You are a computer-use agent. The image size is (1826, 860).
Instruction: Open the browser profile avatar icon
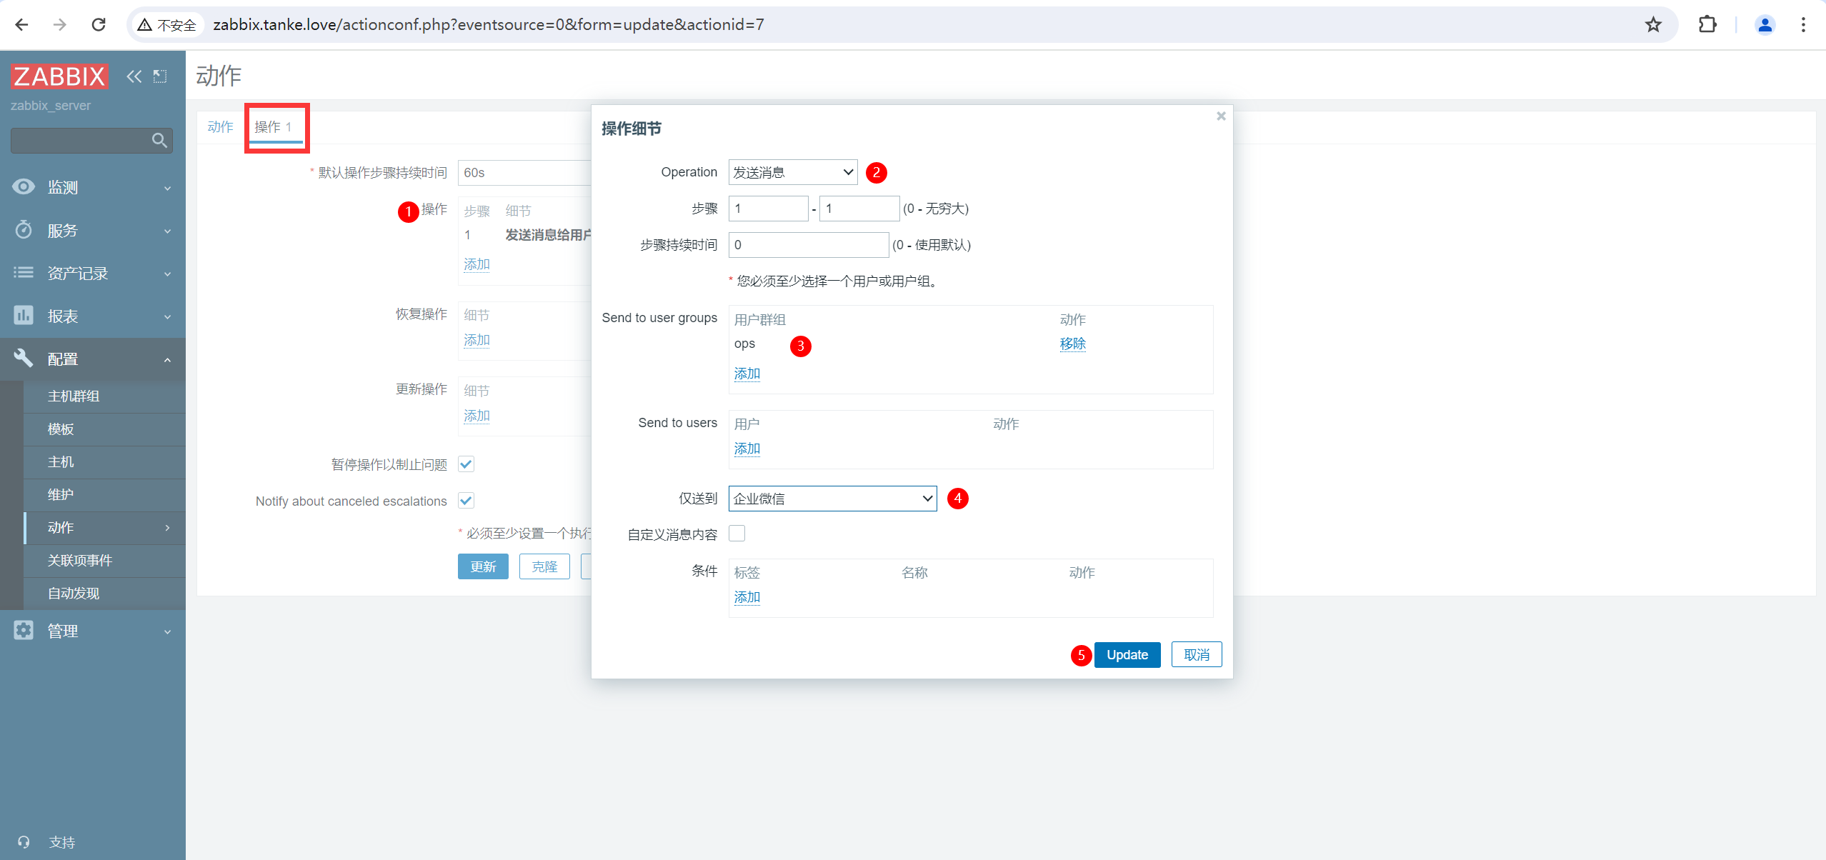click(1764, 25)
